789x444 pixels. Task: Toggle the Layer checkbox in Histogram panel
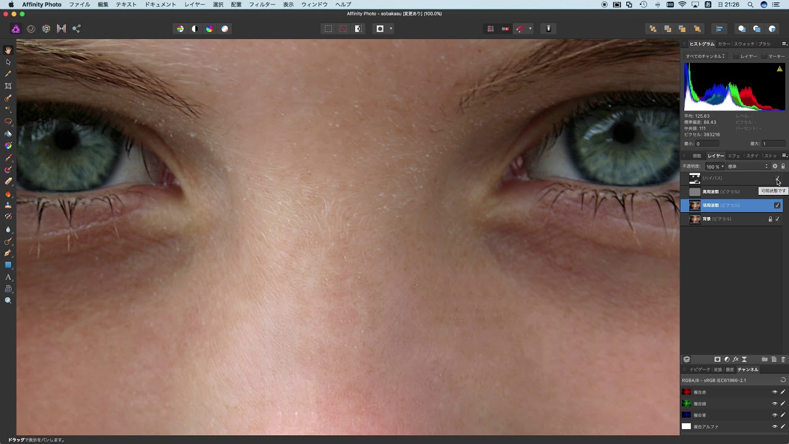(x=737, y=56)
